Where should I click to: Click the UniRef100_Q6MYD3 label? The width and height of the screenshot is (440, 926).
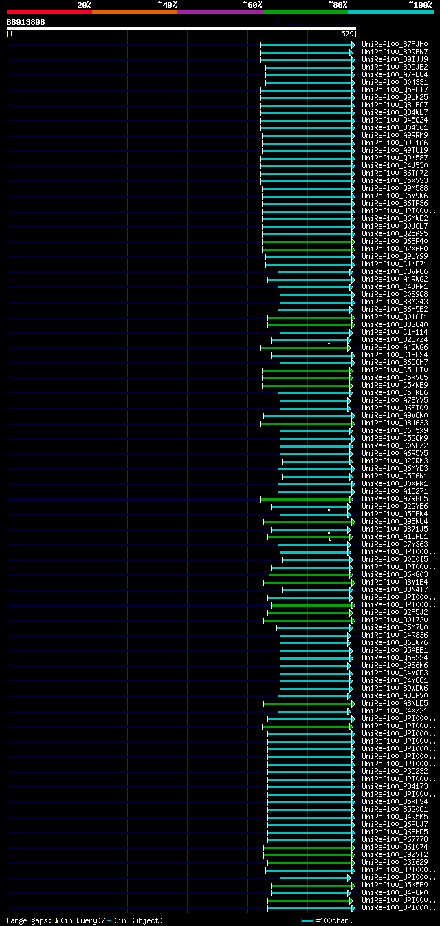[x=395, y=468]
